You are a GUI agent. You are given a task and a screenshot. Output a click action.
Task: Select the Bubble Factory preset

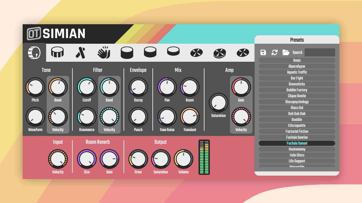click(296, 90)
